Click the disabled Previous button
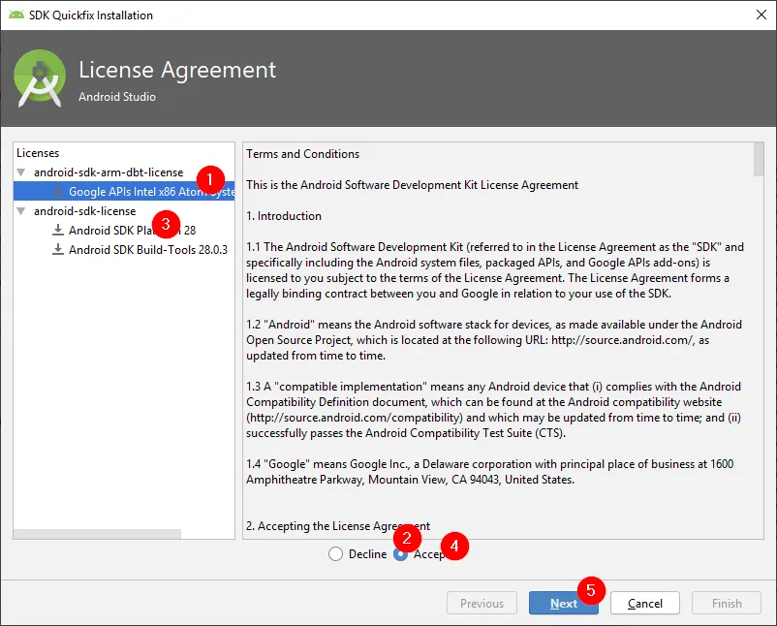This screenshot has height=626, width=777. click(482, 603)
